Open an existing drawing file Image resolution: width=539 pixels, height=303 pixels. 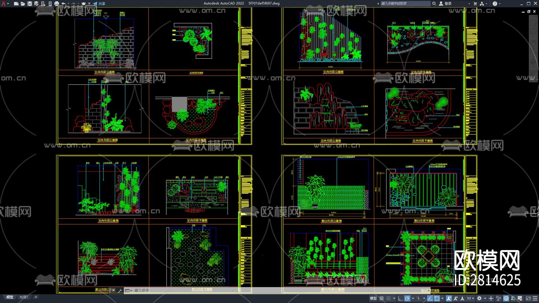pyautogui.click(x=23, y=4)
